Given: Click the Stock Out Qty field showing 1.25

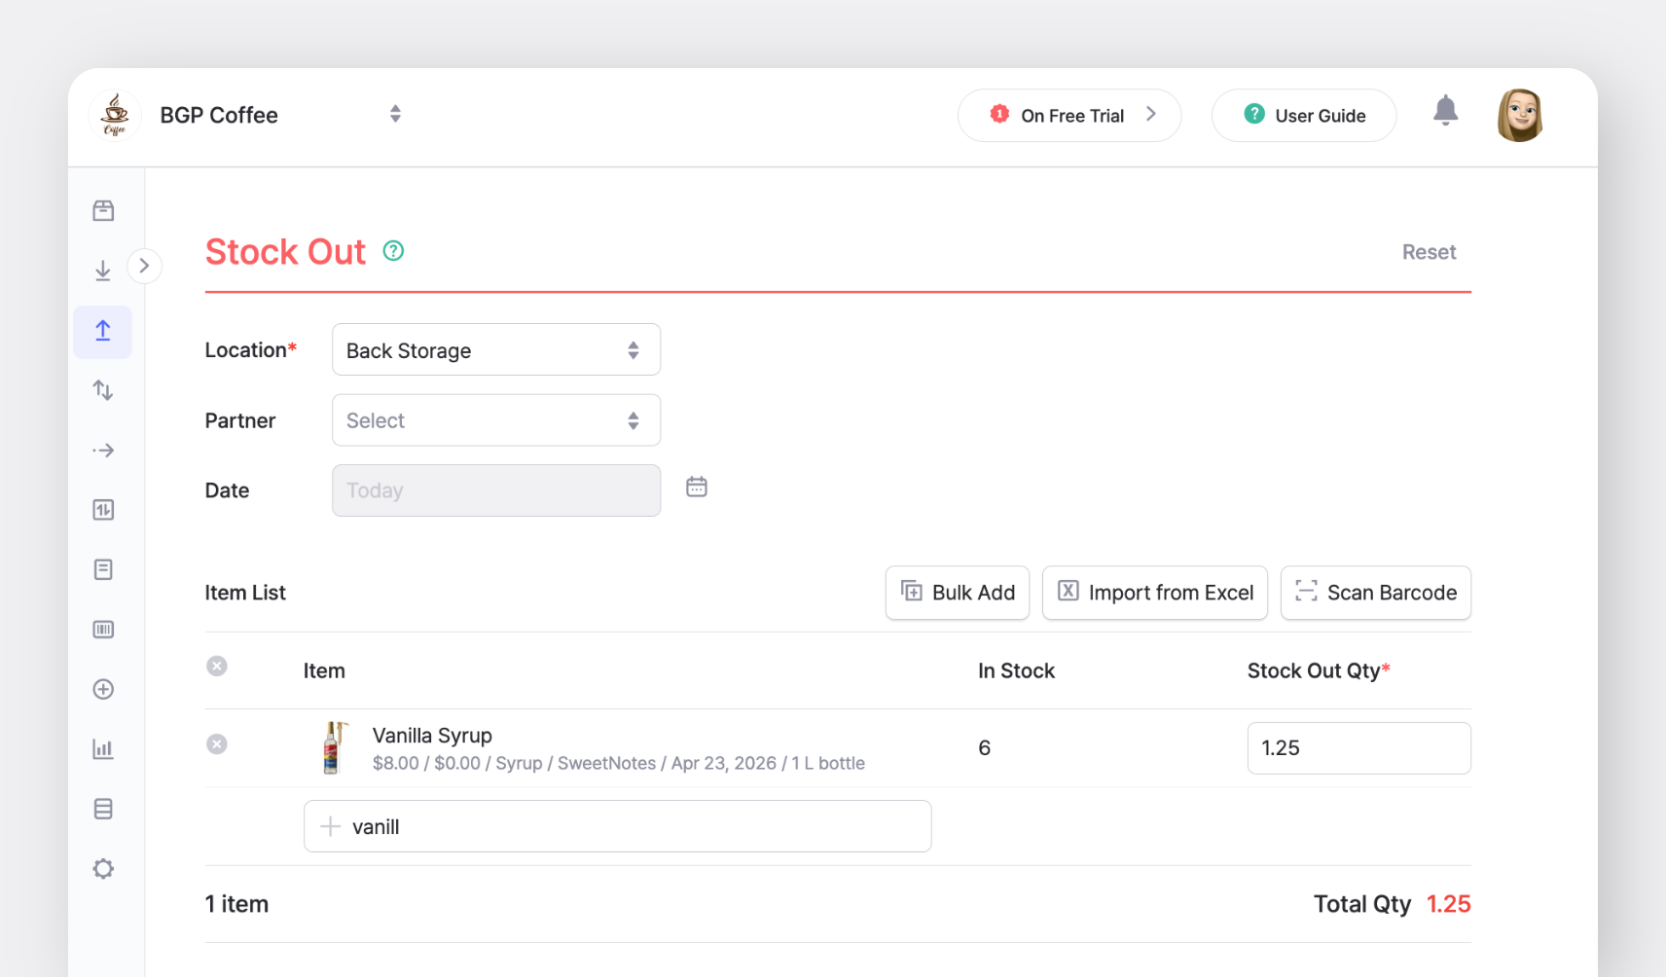Looking at the screenshot, I should click(x=1358, y=748).
